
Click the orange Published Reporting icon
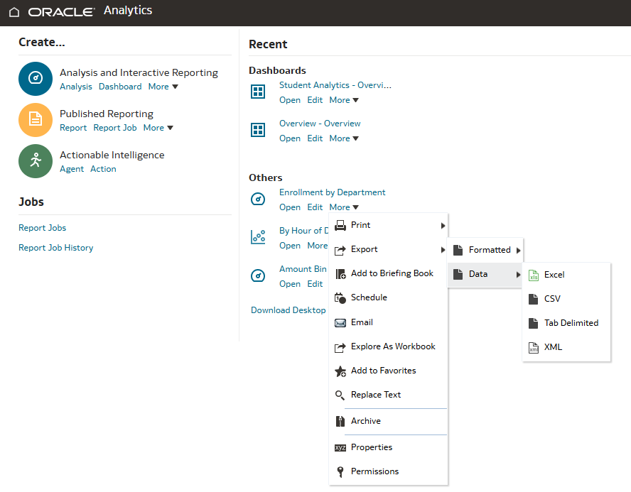[x=36, y=120]
